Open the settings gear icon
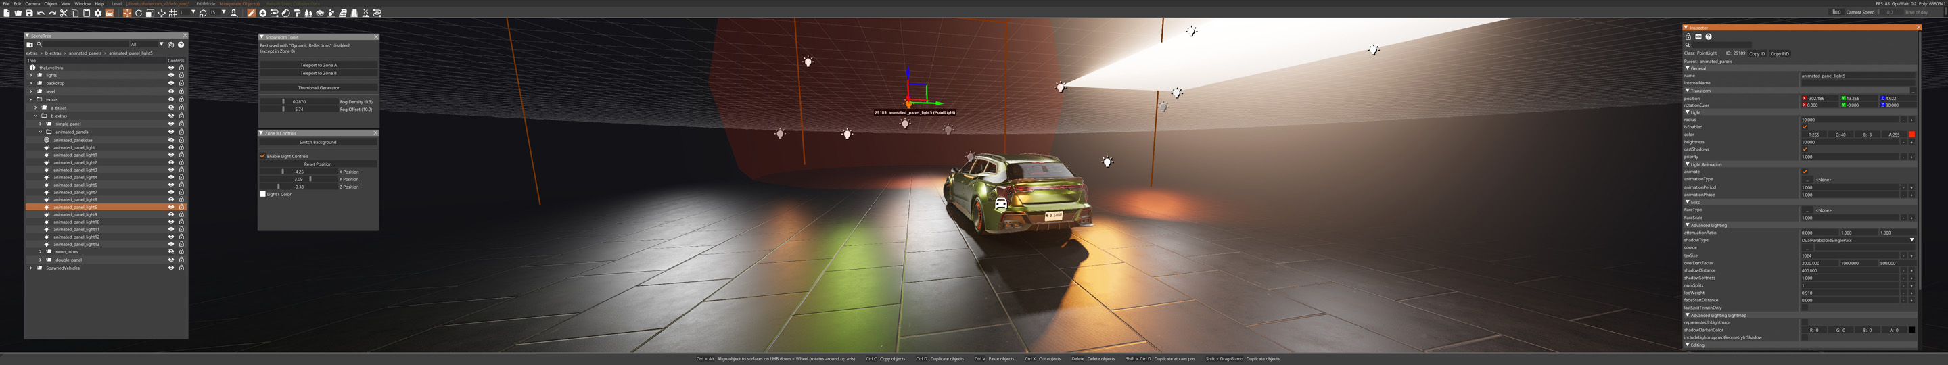1948x365 pixels. (98, 13)
